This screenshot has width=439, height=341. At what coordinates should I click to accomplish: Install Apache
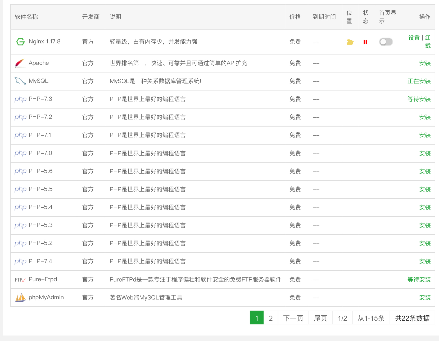[425, 63]
